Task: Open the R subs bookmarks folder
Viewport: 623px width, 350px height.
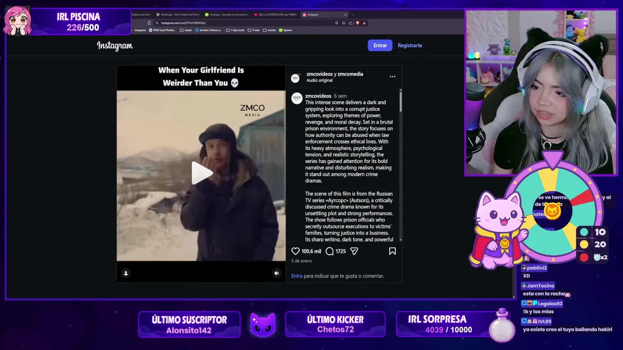Action: click(x=254, y=30)
